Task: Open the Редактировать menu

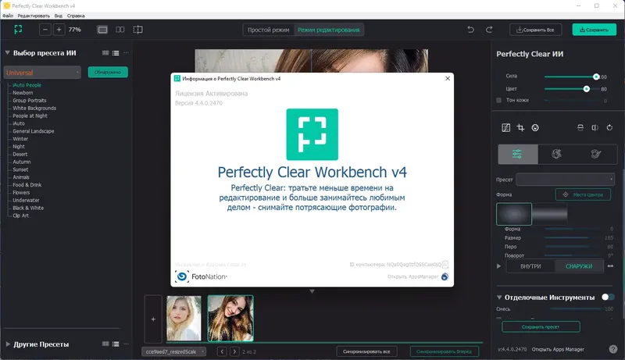Action: (x=34, y=16)
